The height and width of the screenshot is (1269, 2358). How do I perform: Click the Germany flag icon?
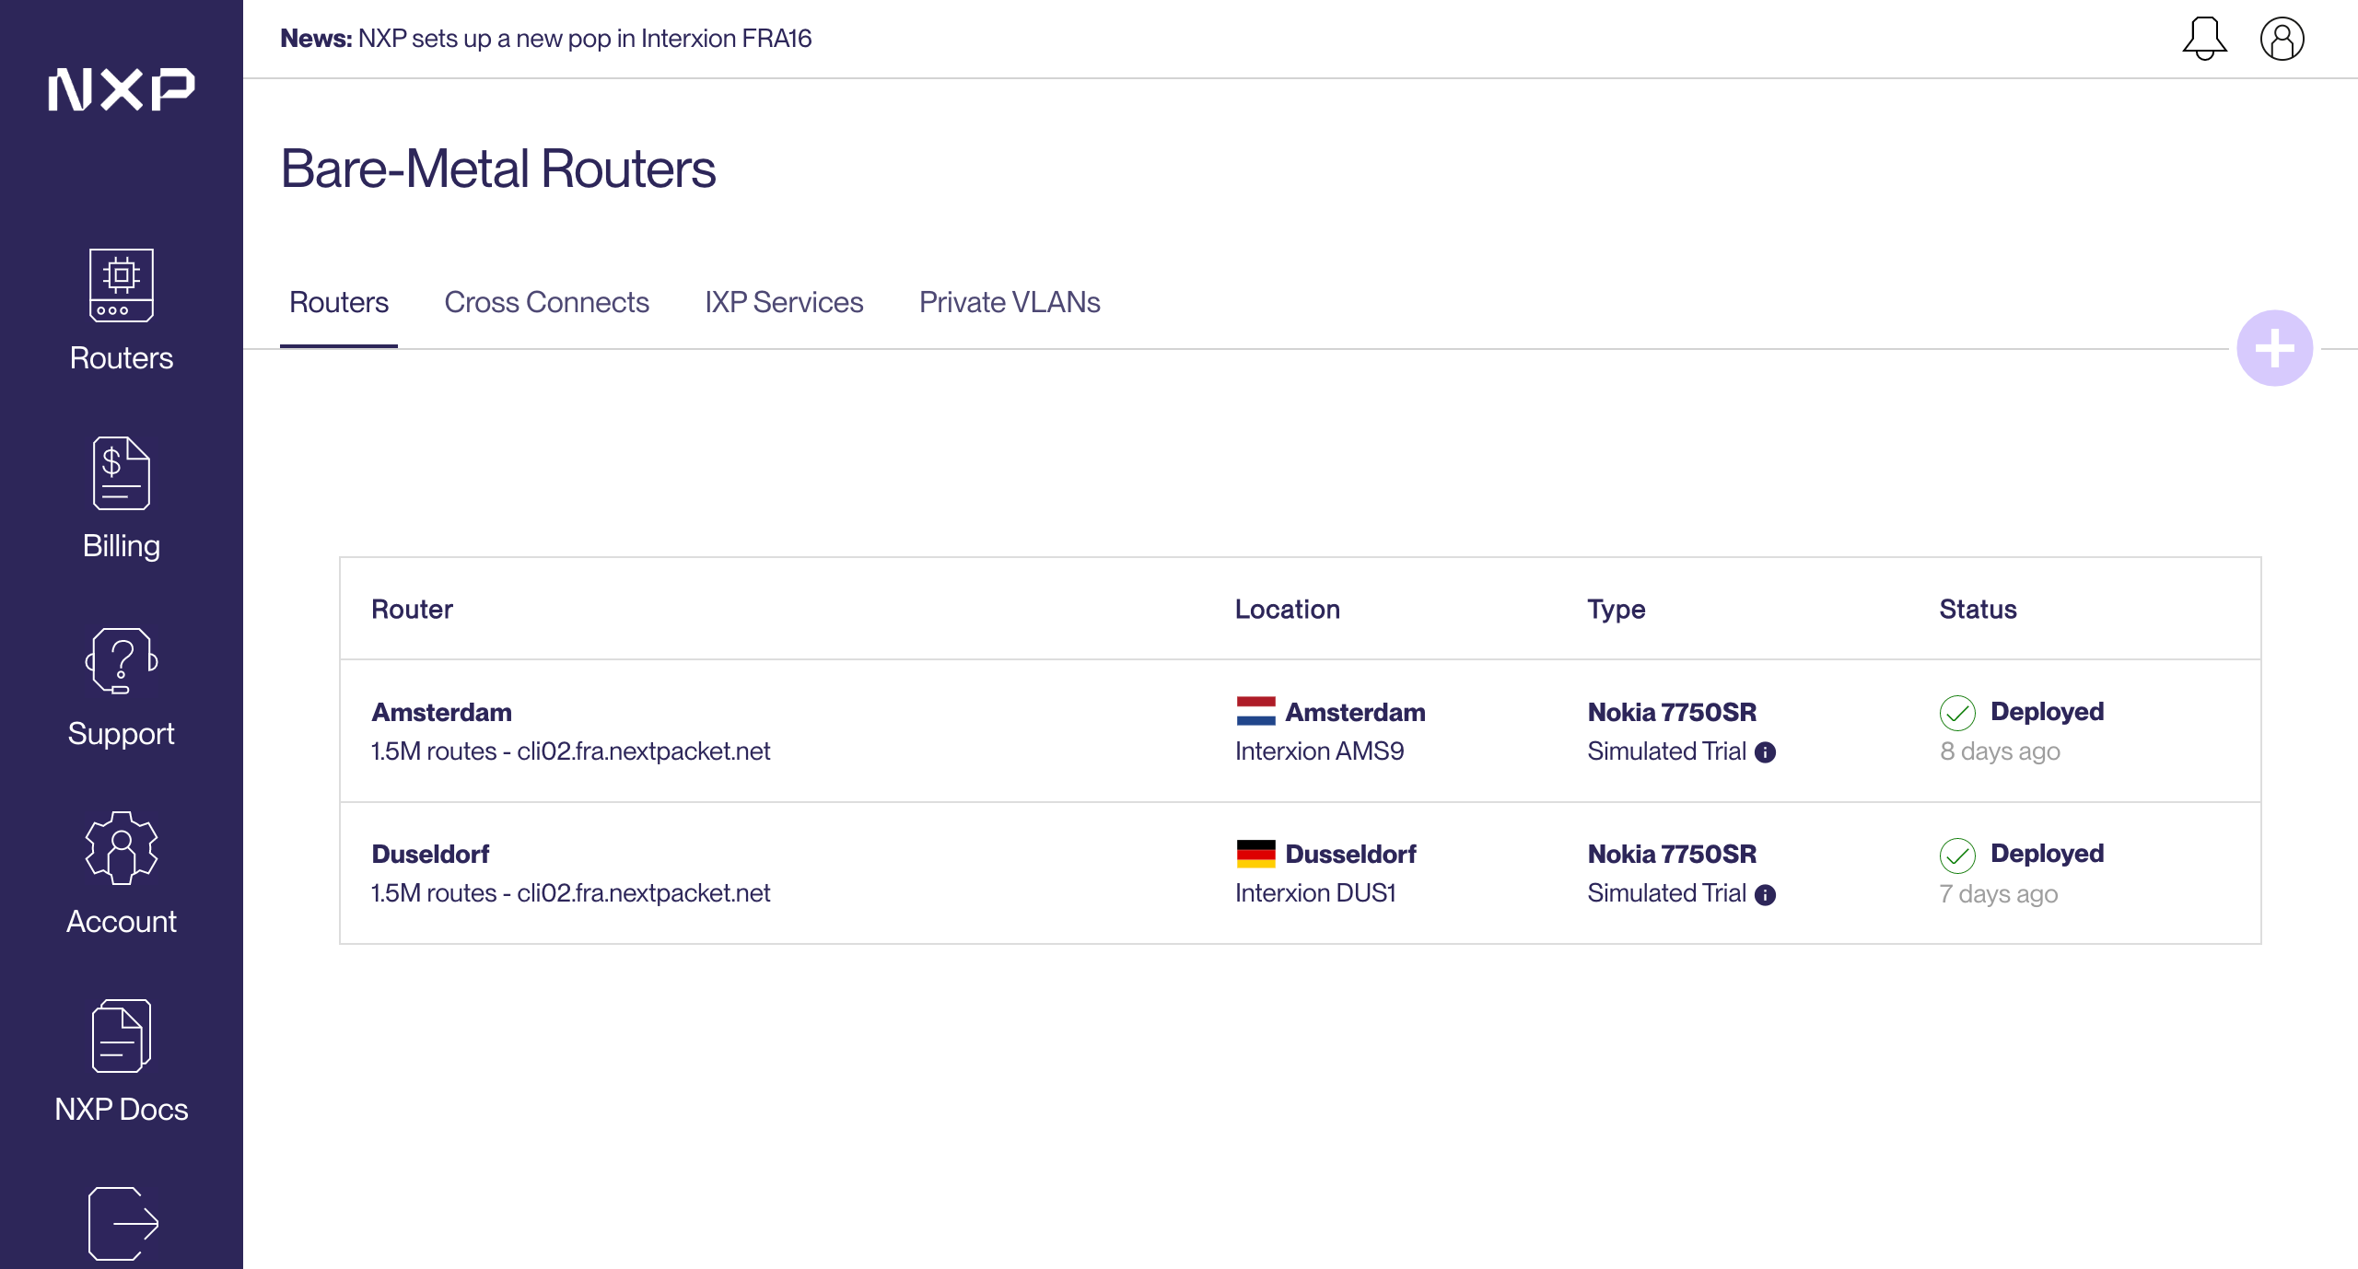click(x=1256, y=854)
